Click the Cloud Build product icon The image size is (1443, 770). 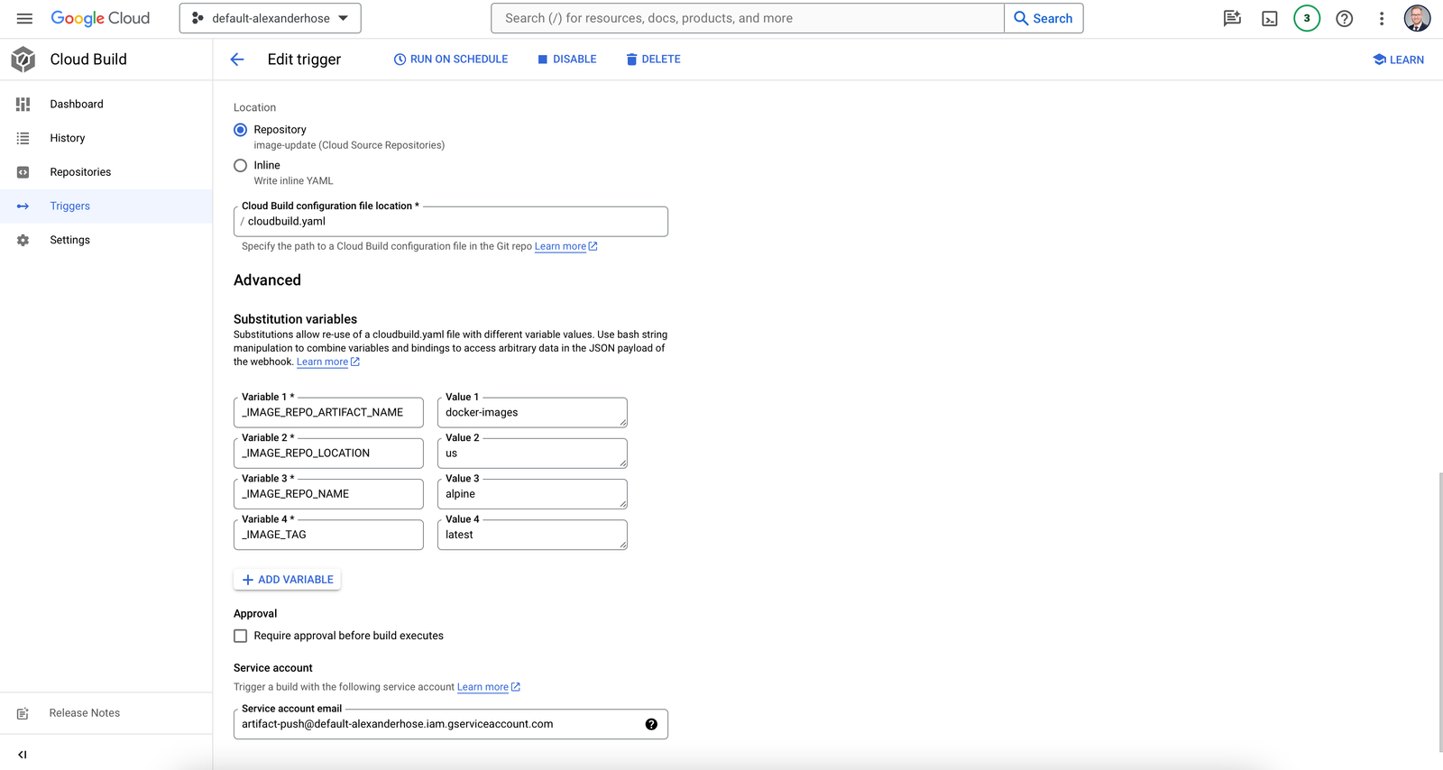[x=23, y=60]
